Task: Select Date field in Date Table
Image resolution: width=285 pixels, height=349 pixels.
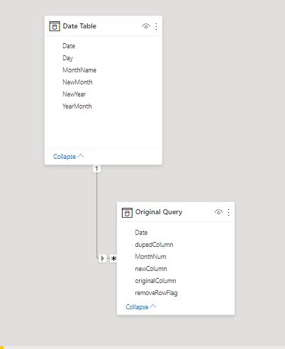Action: click(x=69, y=46)
